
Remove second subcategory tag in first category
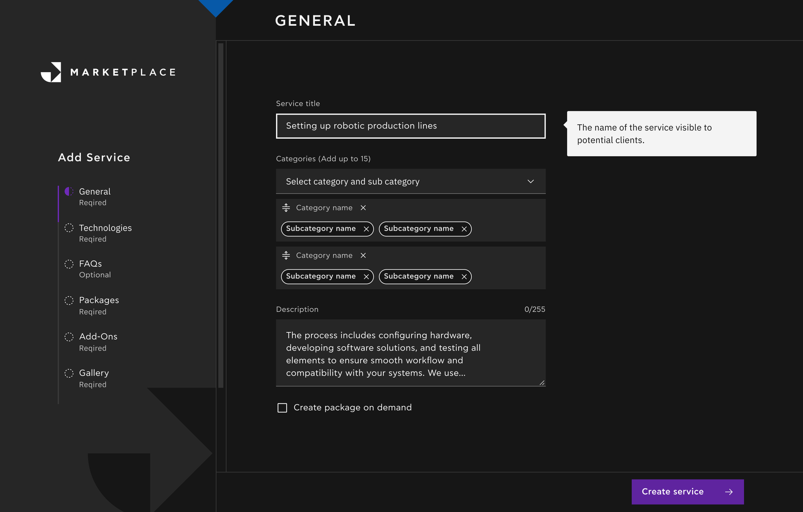[464, 229]
